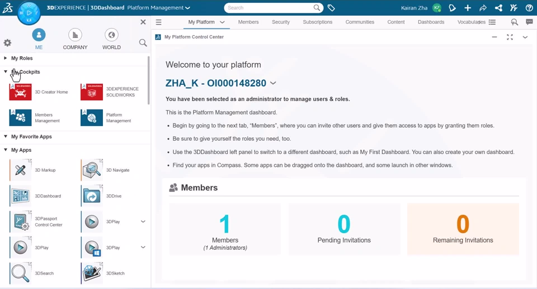
Task: Open the tools icon beside help
Action: (x=514, y=8)
